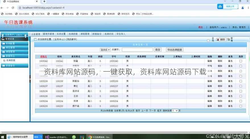Open the browser profile avatar
The height and width of the screenshot is (139, 250).
pos(243,8)
